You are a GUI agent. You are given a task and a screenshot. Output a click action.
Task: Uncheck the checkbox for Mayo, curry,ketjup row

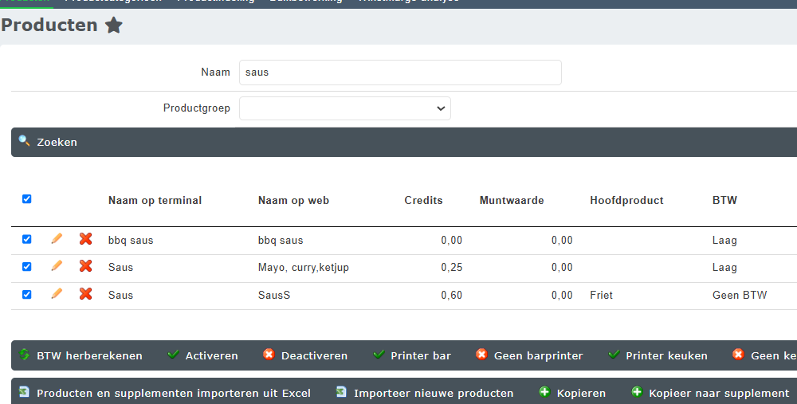coord(27,267)
